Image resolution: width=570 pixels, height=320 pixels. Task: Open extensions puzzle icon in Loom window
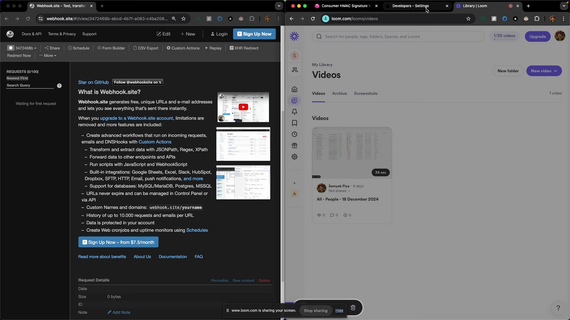point(537,19)
